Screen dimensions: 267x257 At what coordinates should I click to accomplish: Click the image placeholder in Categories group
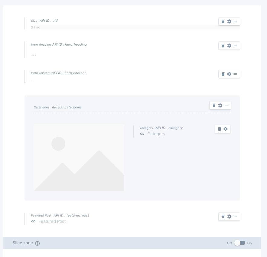(x=79, y=157)
